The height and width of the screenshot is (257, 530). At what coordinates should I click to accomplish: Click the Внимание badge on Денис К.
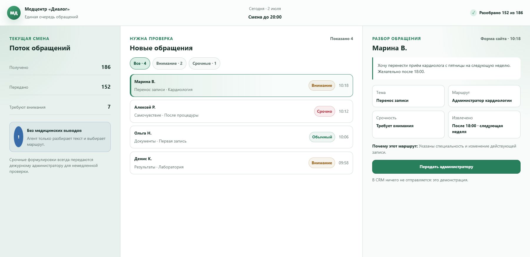coord(322,163)
